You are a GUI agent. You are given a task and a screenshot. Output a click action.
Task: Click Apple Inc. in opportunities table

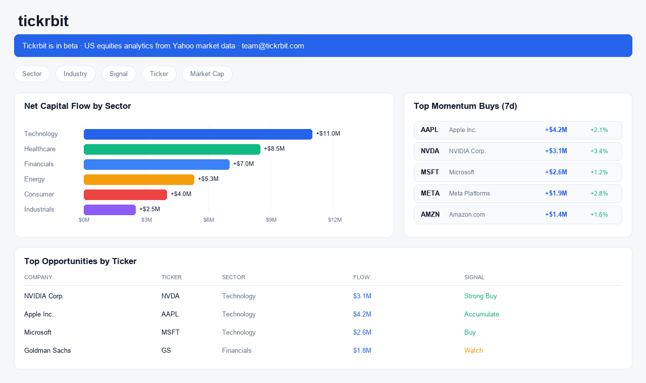point(39,314)
